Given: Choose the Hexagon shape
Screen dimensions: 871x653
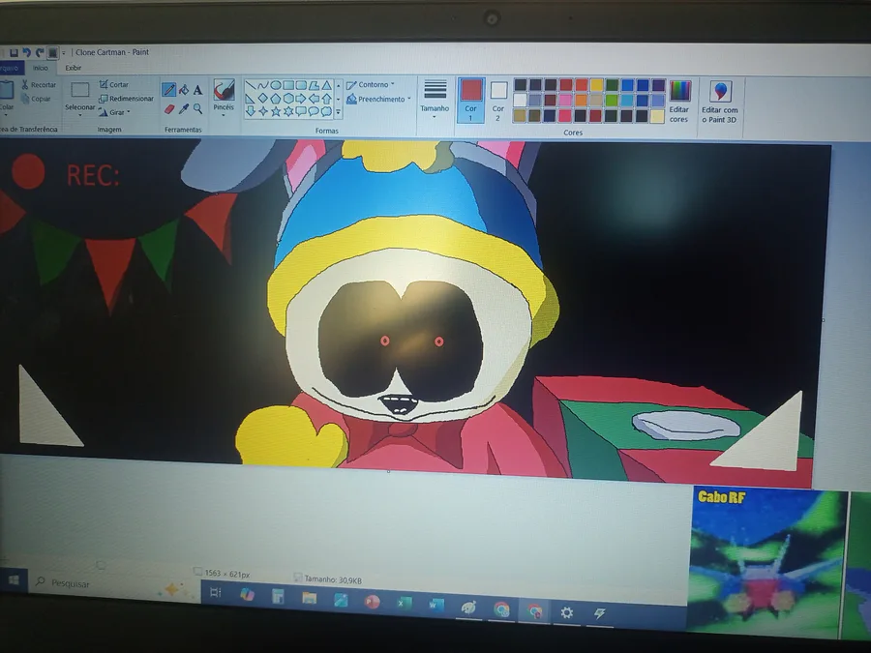Looking at the screenshot, I should pyautogui.click(x=288, y=99).
